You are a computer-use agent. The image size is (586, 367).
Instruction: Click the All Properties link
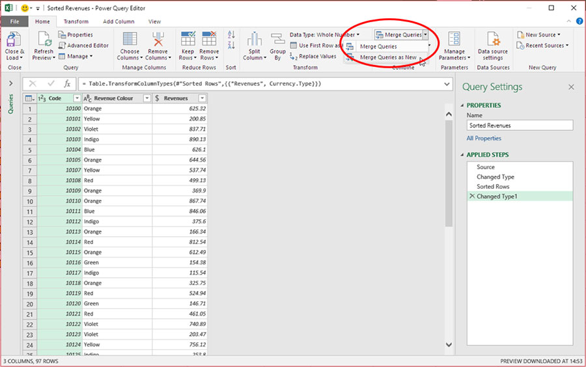coord(484,138)
